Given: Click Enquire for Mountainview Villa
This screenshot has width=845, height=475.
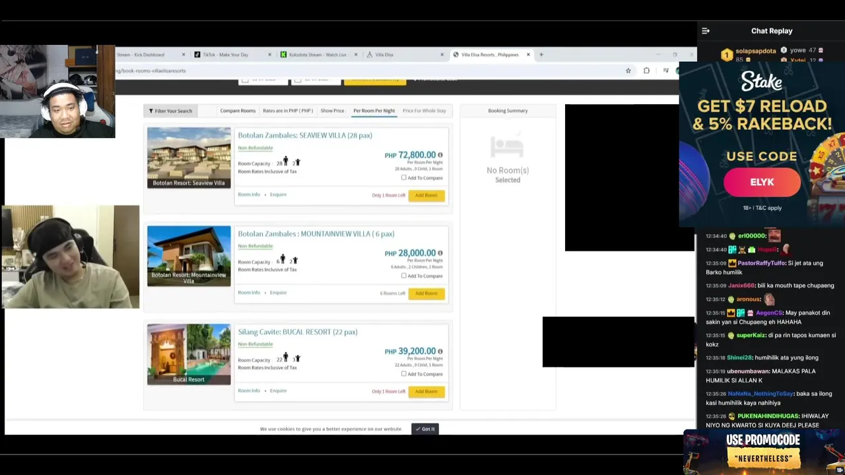Looking at the screenshot, I should 278,293.
